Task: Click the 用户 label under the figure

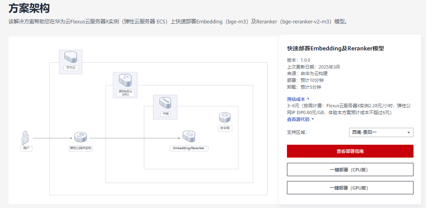Action: click(x=26, y=148)
